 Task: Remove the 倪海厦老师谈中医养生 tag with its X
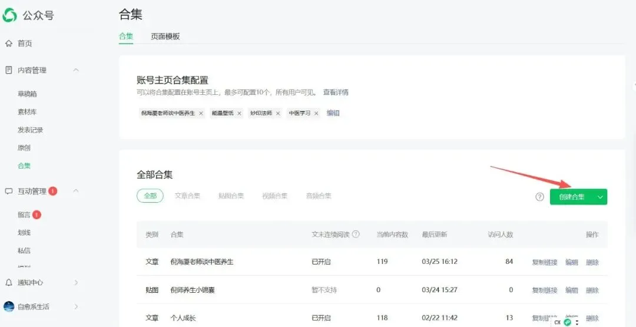(201, 113)
